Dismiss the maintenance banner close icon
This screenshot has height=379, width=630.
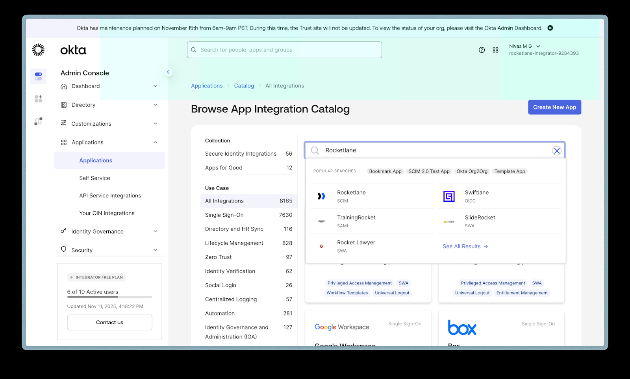(x=550, y=28)
